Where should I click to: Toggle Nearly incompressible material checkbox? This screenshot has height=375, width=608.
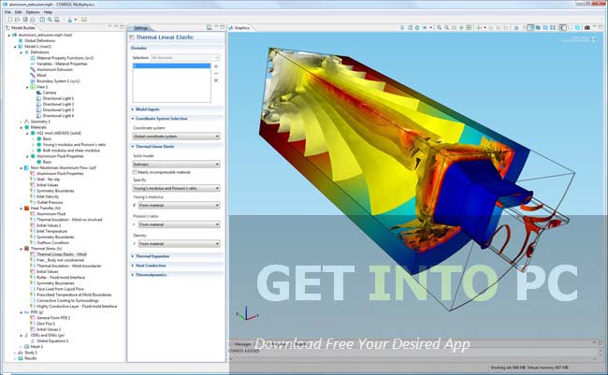[135, 172]
